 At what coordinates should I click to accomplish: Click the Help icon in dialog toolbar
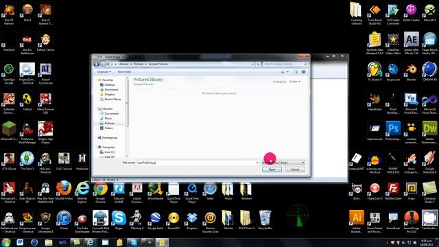303,72
